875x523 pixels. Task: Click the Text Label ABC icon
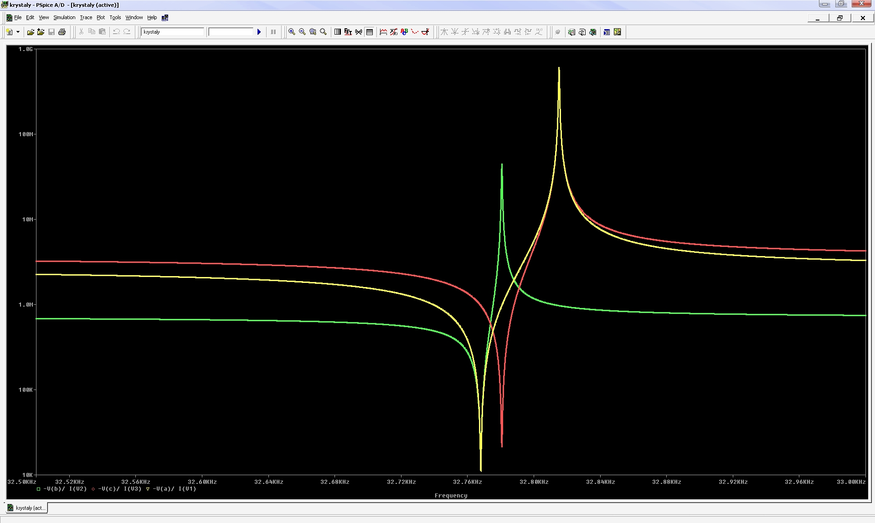click(x=404, y=32)
